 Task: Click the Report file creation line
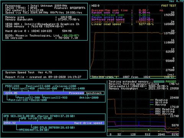point(43,77)
